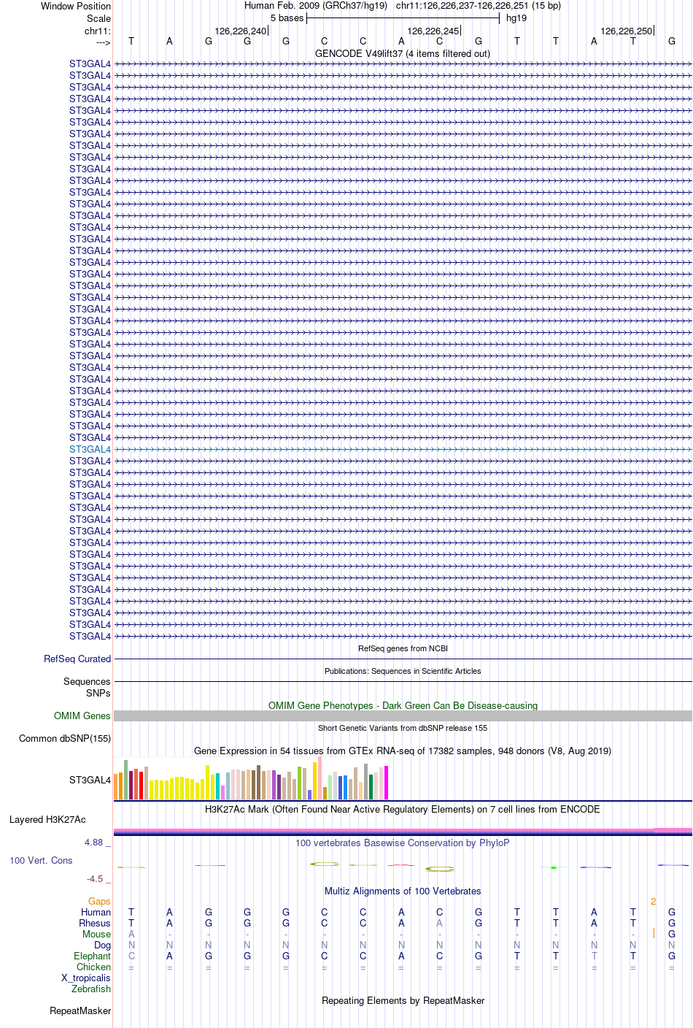This screenshot has height=1028, width=693.
Task: Click the magenta last GTEx expression bar
Action: click(387, 783)
